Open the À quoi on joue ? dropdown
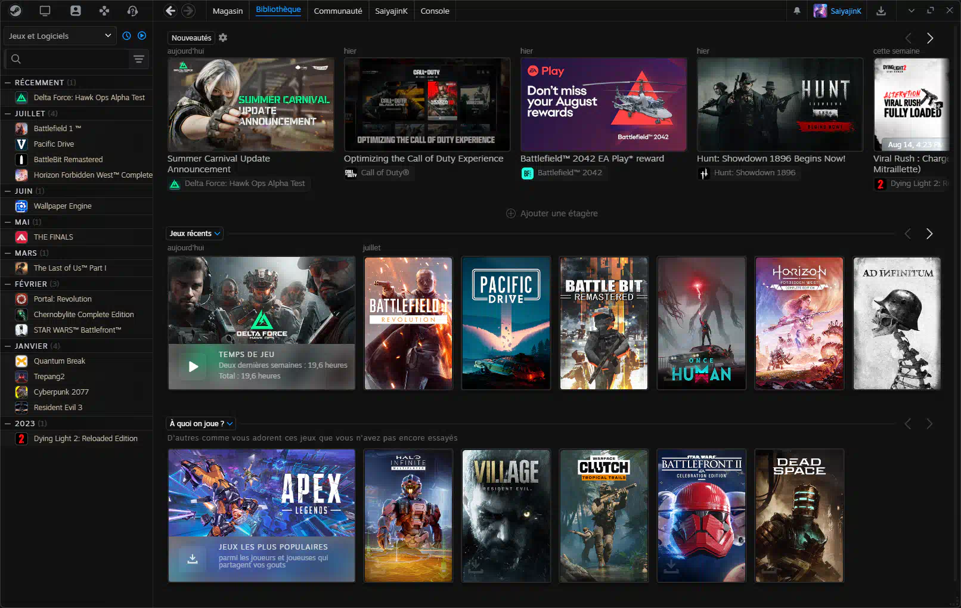 [x=201, y=424]
